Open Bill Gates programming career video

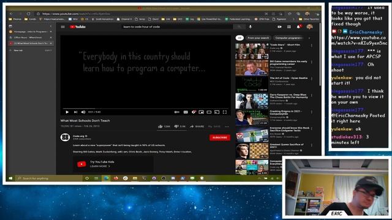click(x=252, y=68)
